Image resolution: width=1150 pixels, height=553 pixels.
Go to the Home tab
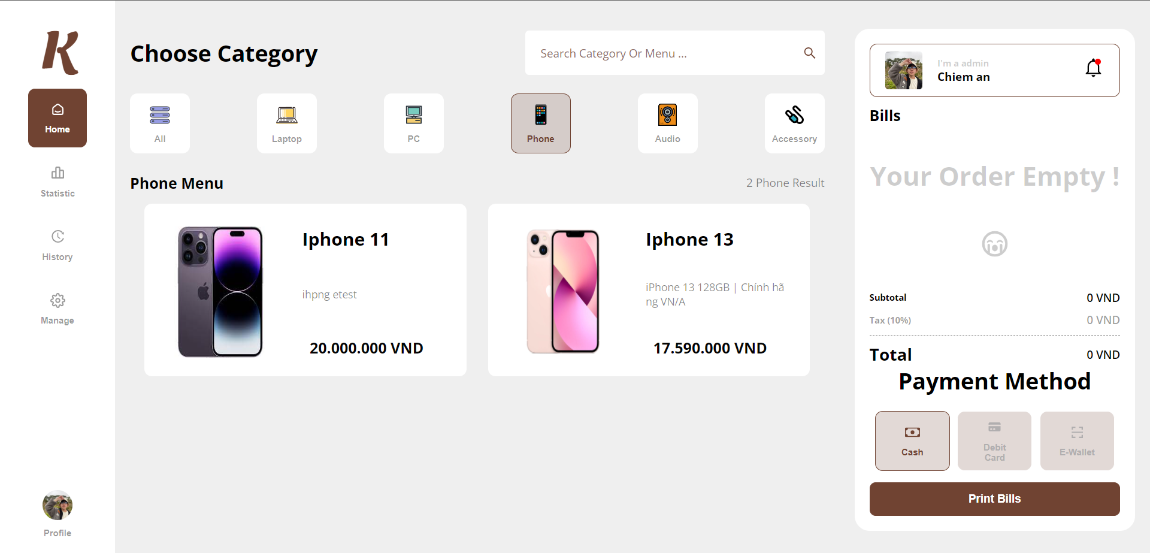pos(57,118)
